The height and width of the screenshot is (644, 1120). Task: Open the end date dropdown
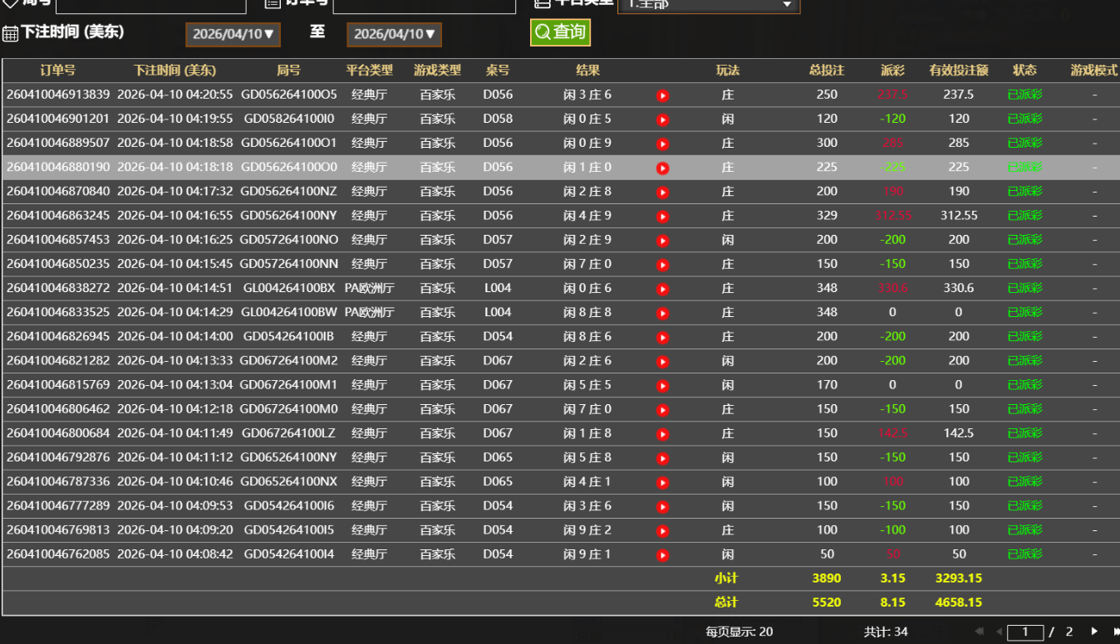[x=394, y=34]
